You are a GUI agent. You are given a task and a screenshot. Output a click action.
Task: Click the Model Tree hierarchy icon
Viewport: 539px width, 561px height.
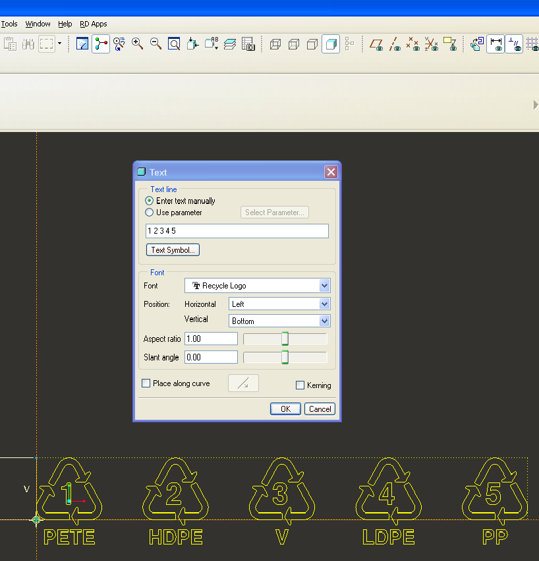[x=349, y=44]
